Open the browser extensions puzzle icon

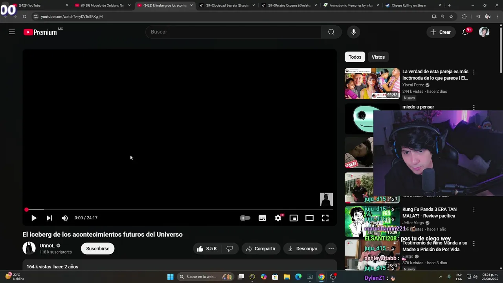pyautogui.click(x=464, y=17)
